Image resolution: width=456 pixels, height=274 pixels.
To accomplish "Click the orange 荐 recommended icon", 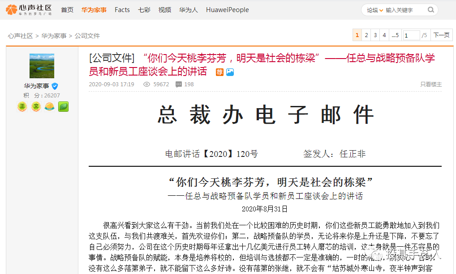I will [x=219, y=72].
